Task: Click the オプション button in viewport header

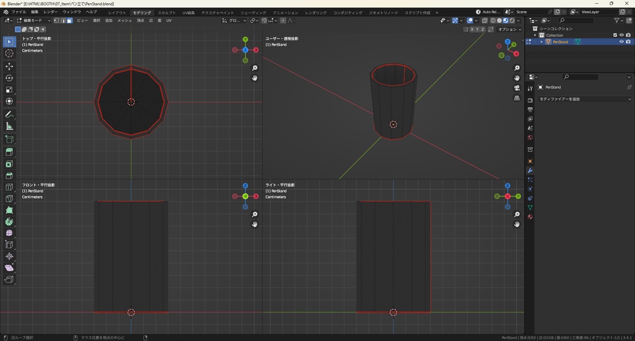Action: 508,29
